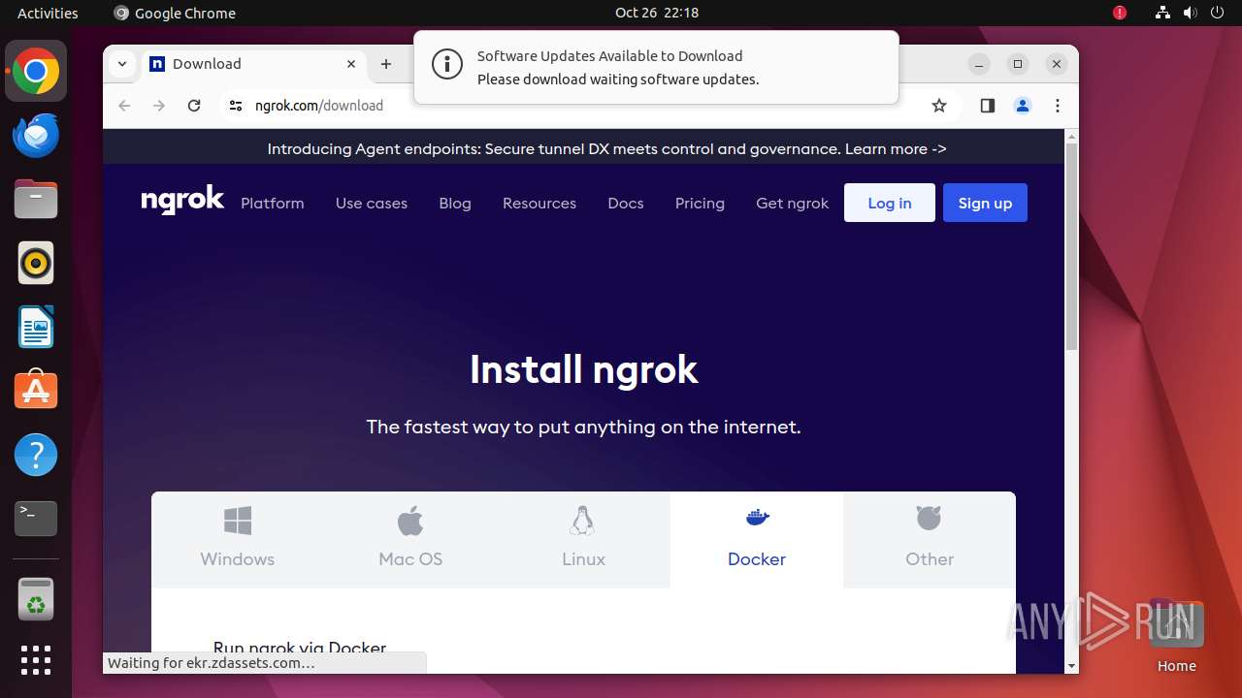Open new tab with plus button
The image size is (1242, 698).
tap(386, 64)
